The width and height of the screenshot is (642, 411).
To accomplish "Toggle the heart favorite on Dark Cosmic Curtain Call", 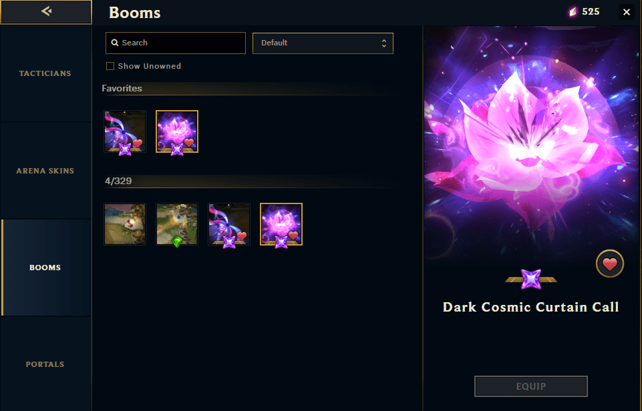I will (x=610, y=264).
